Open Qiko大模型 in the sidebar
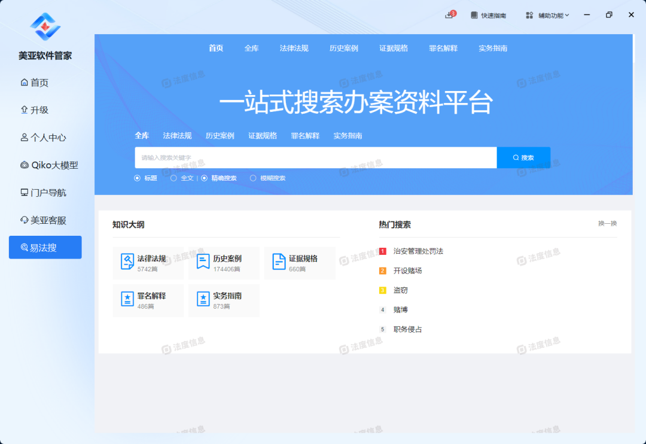 [x=49, y=165]
